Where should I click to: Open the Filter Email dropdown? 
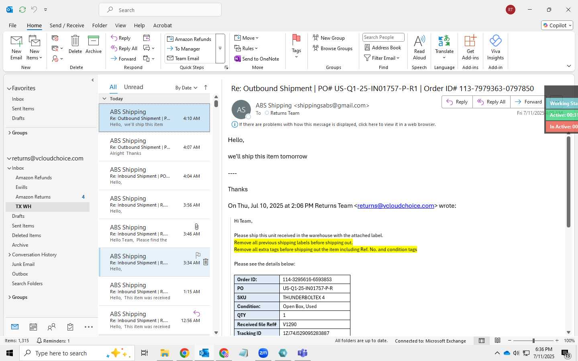click(382, 58)
